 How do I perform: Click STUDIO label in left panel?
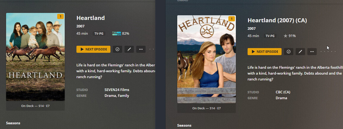(82, 90)
